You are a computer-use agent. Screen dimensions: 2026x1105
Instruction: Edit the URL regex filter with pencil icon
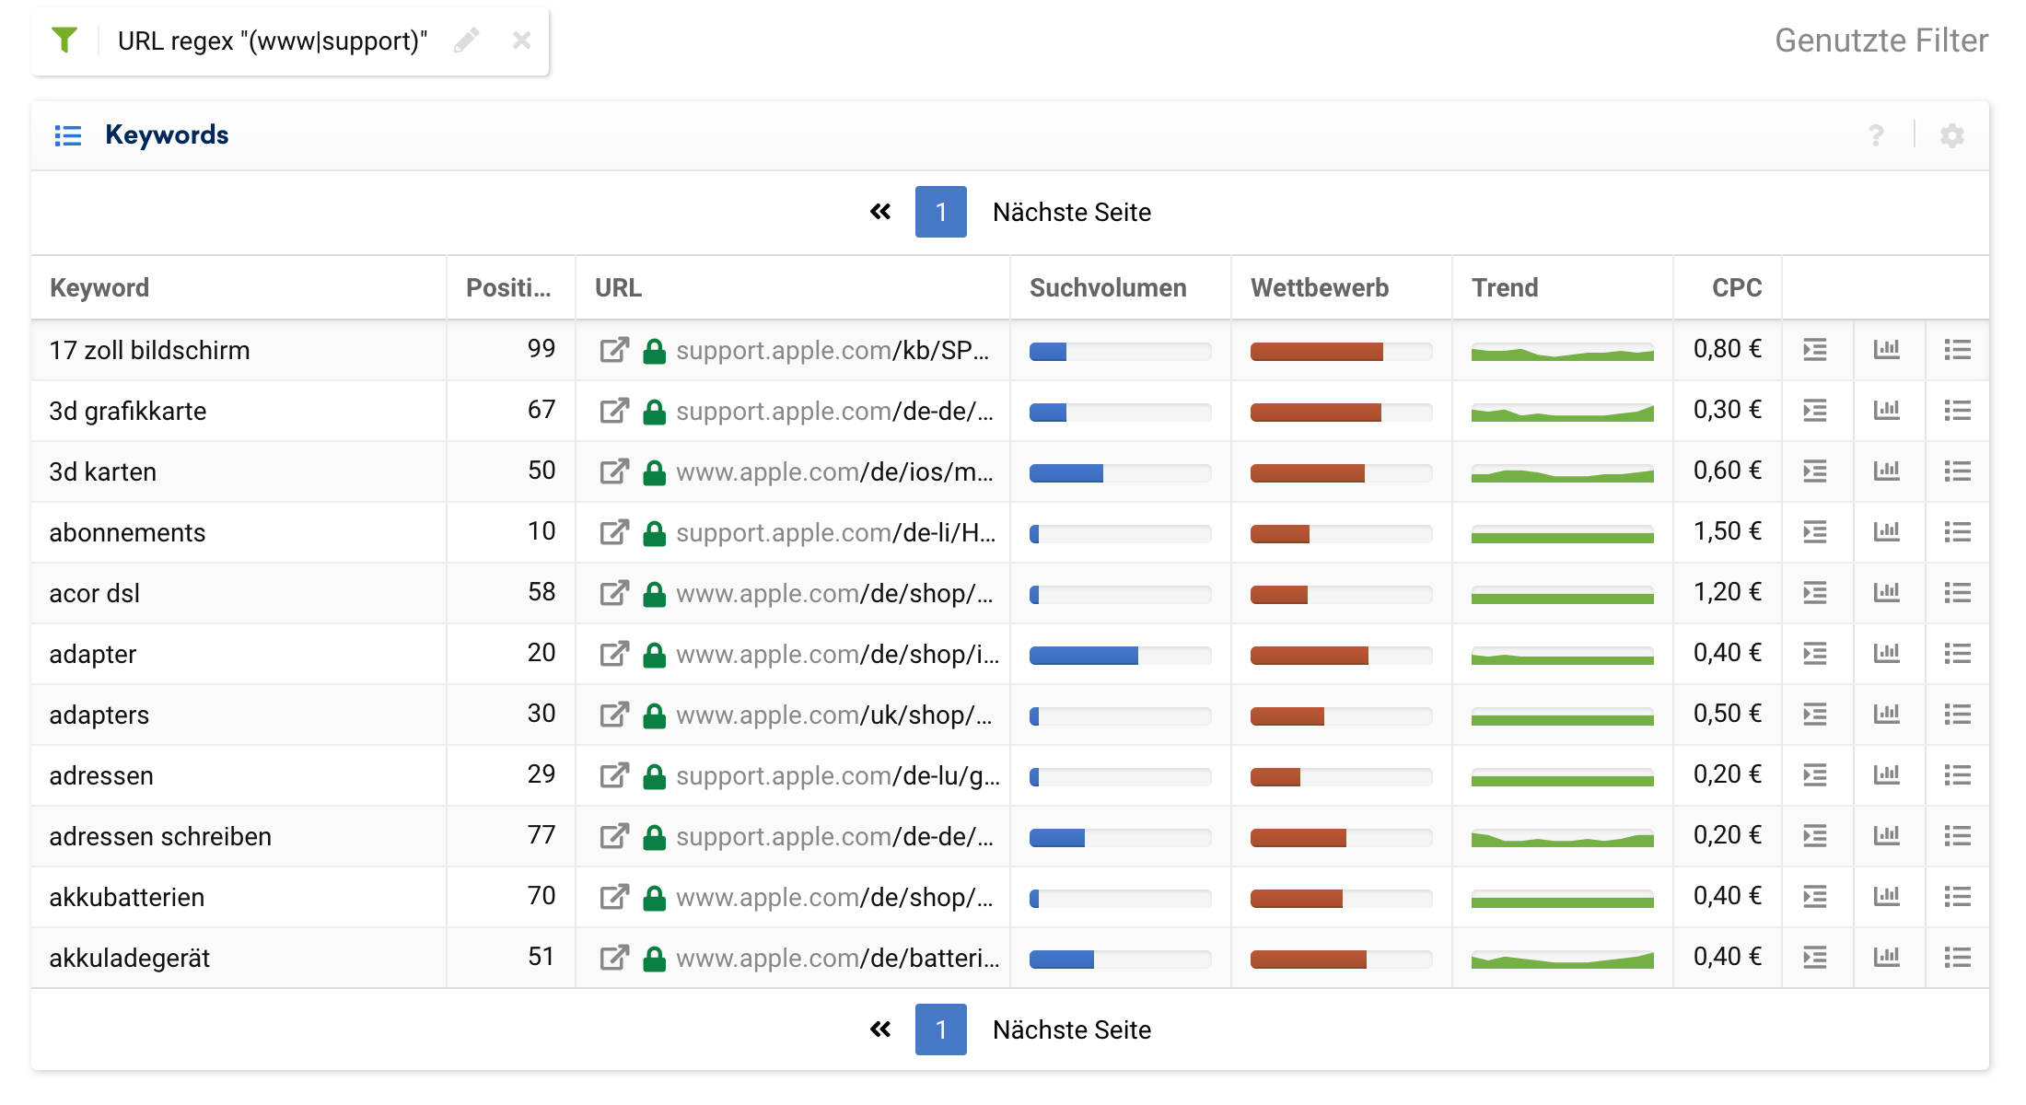467,41
